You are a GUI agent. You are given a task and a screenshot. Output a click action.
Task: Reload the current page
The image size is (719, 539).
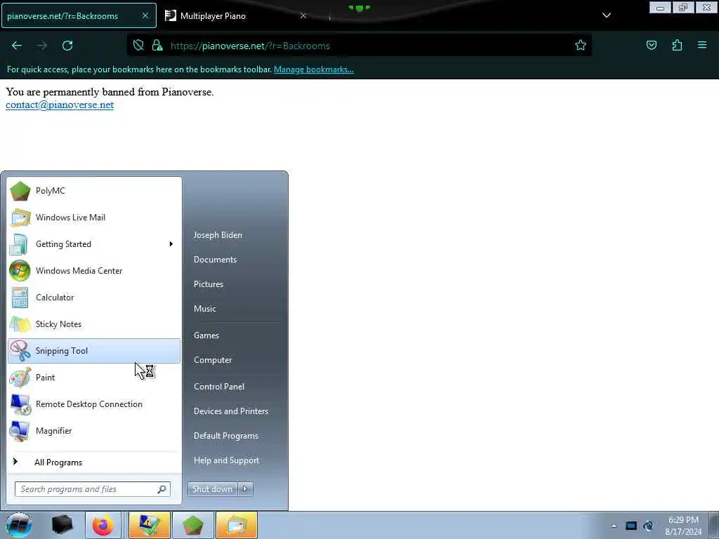pos(67,46)
